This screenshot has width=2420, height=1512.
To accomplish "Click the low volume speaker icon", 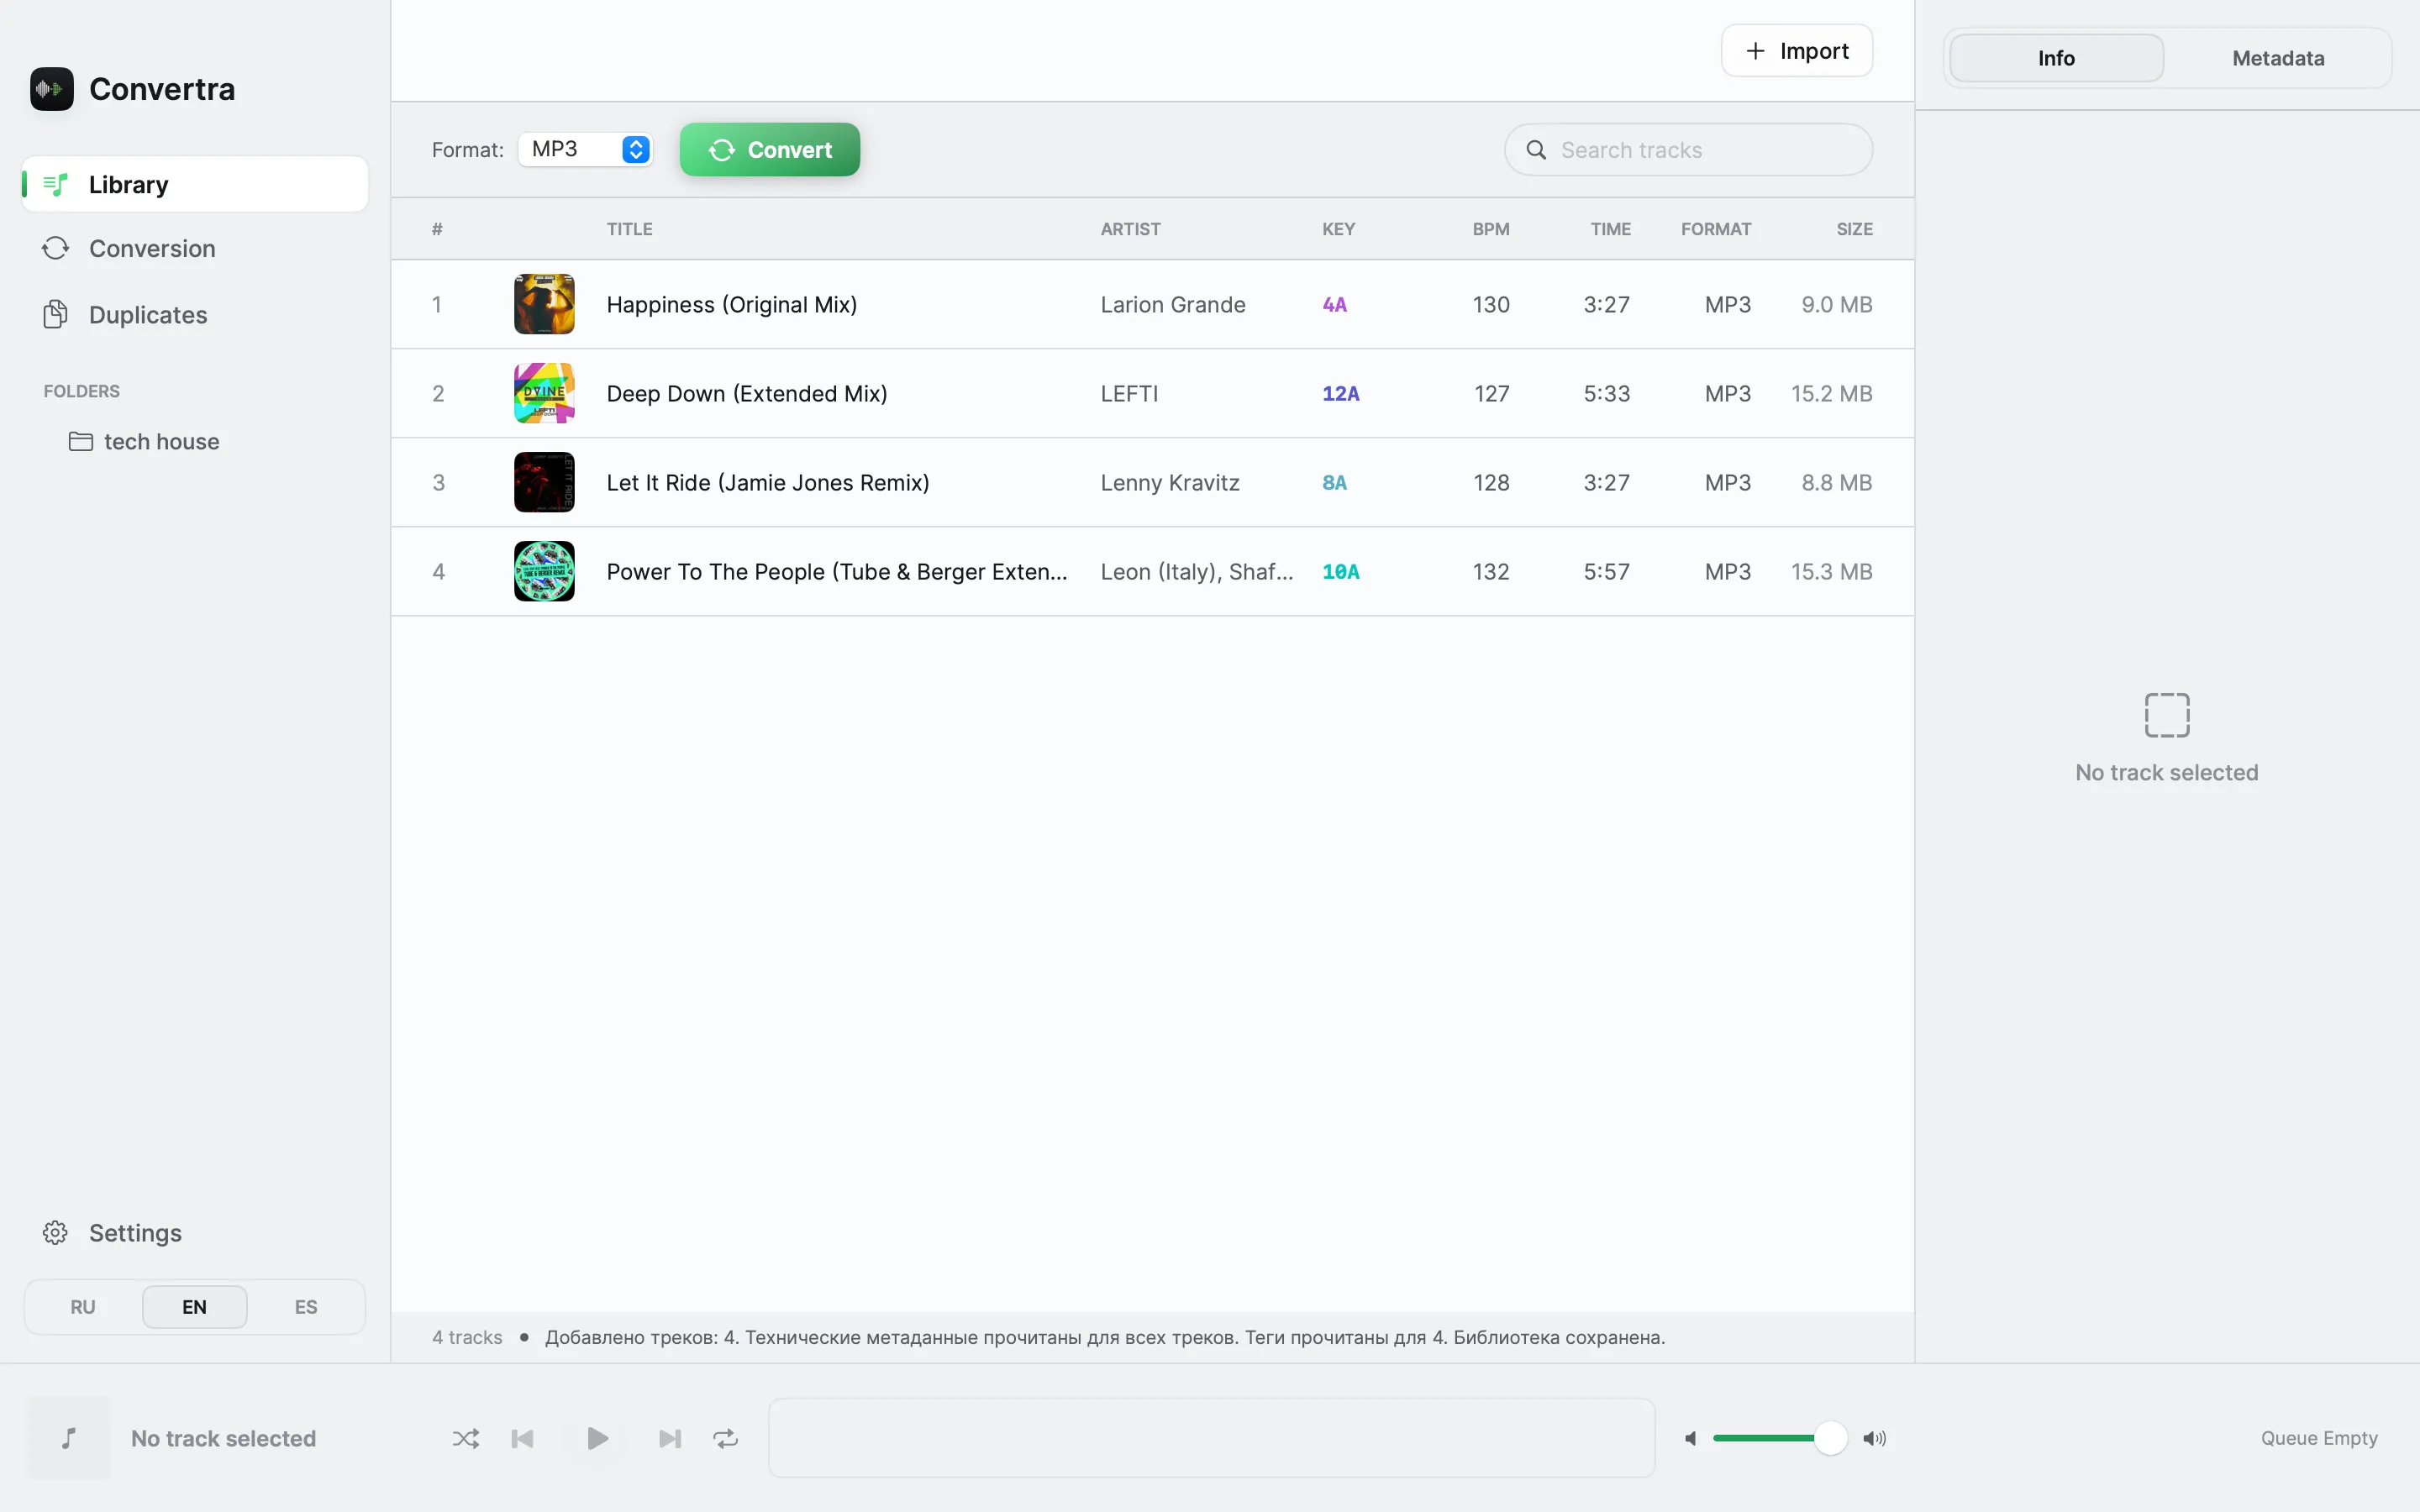I will [1690, 1438].
